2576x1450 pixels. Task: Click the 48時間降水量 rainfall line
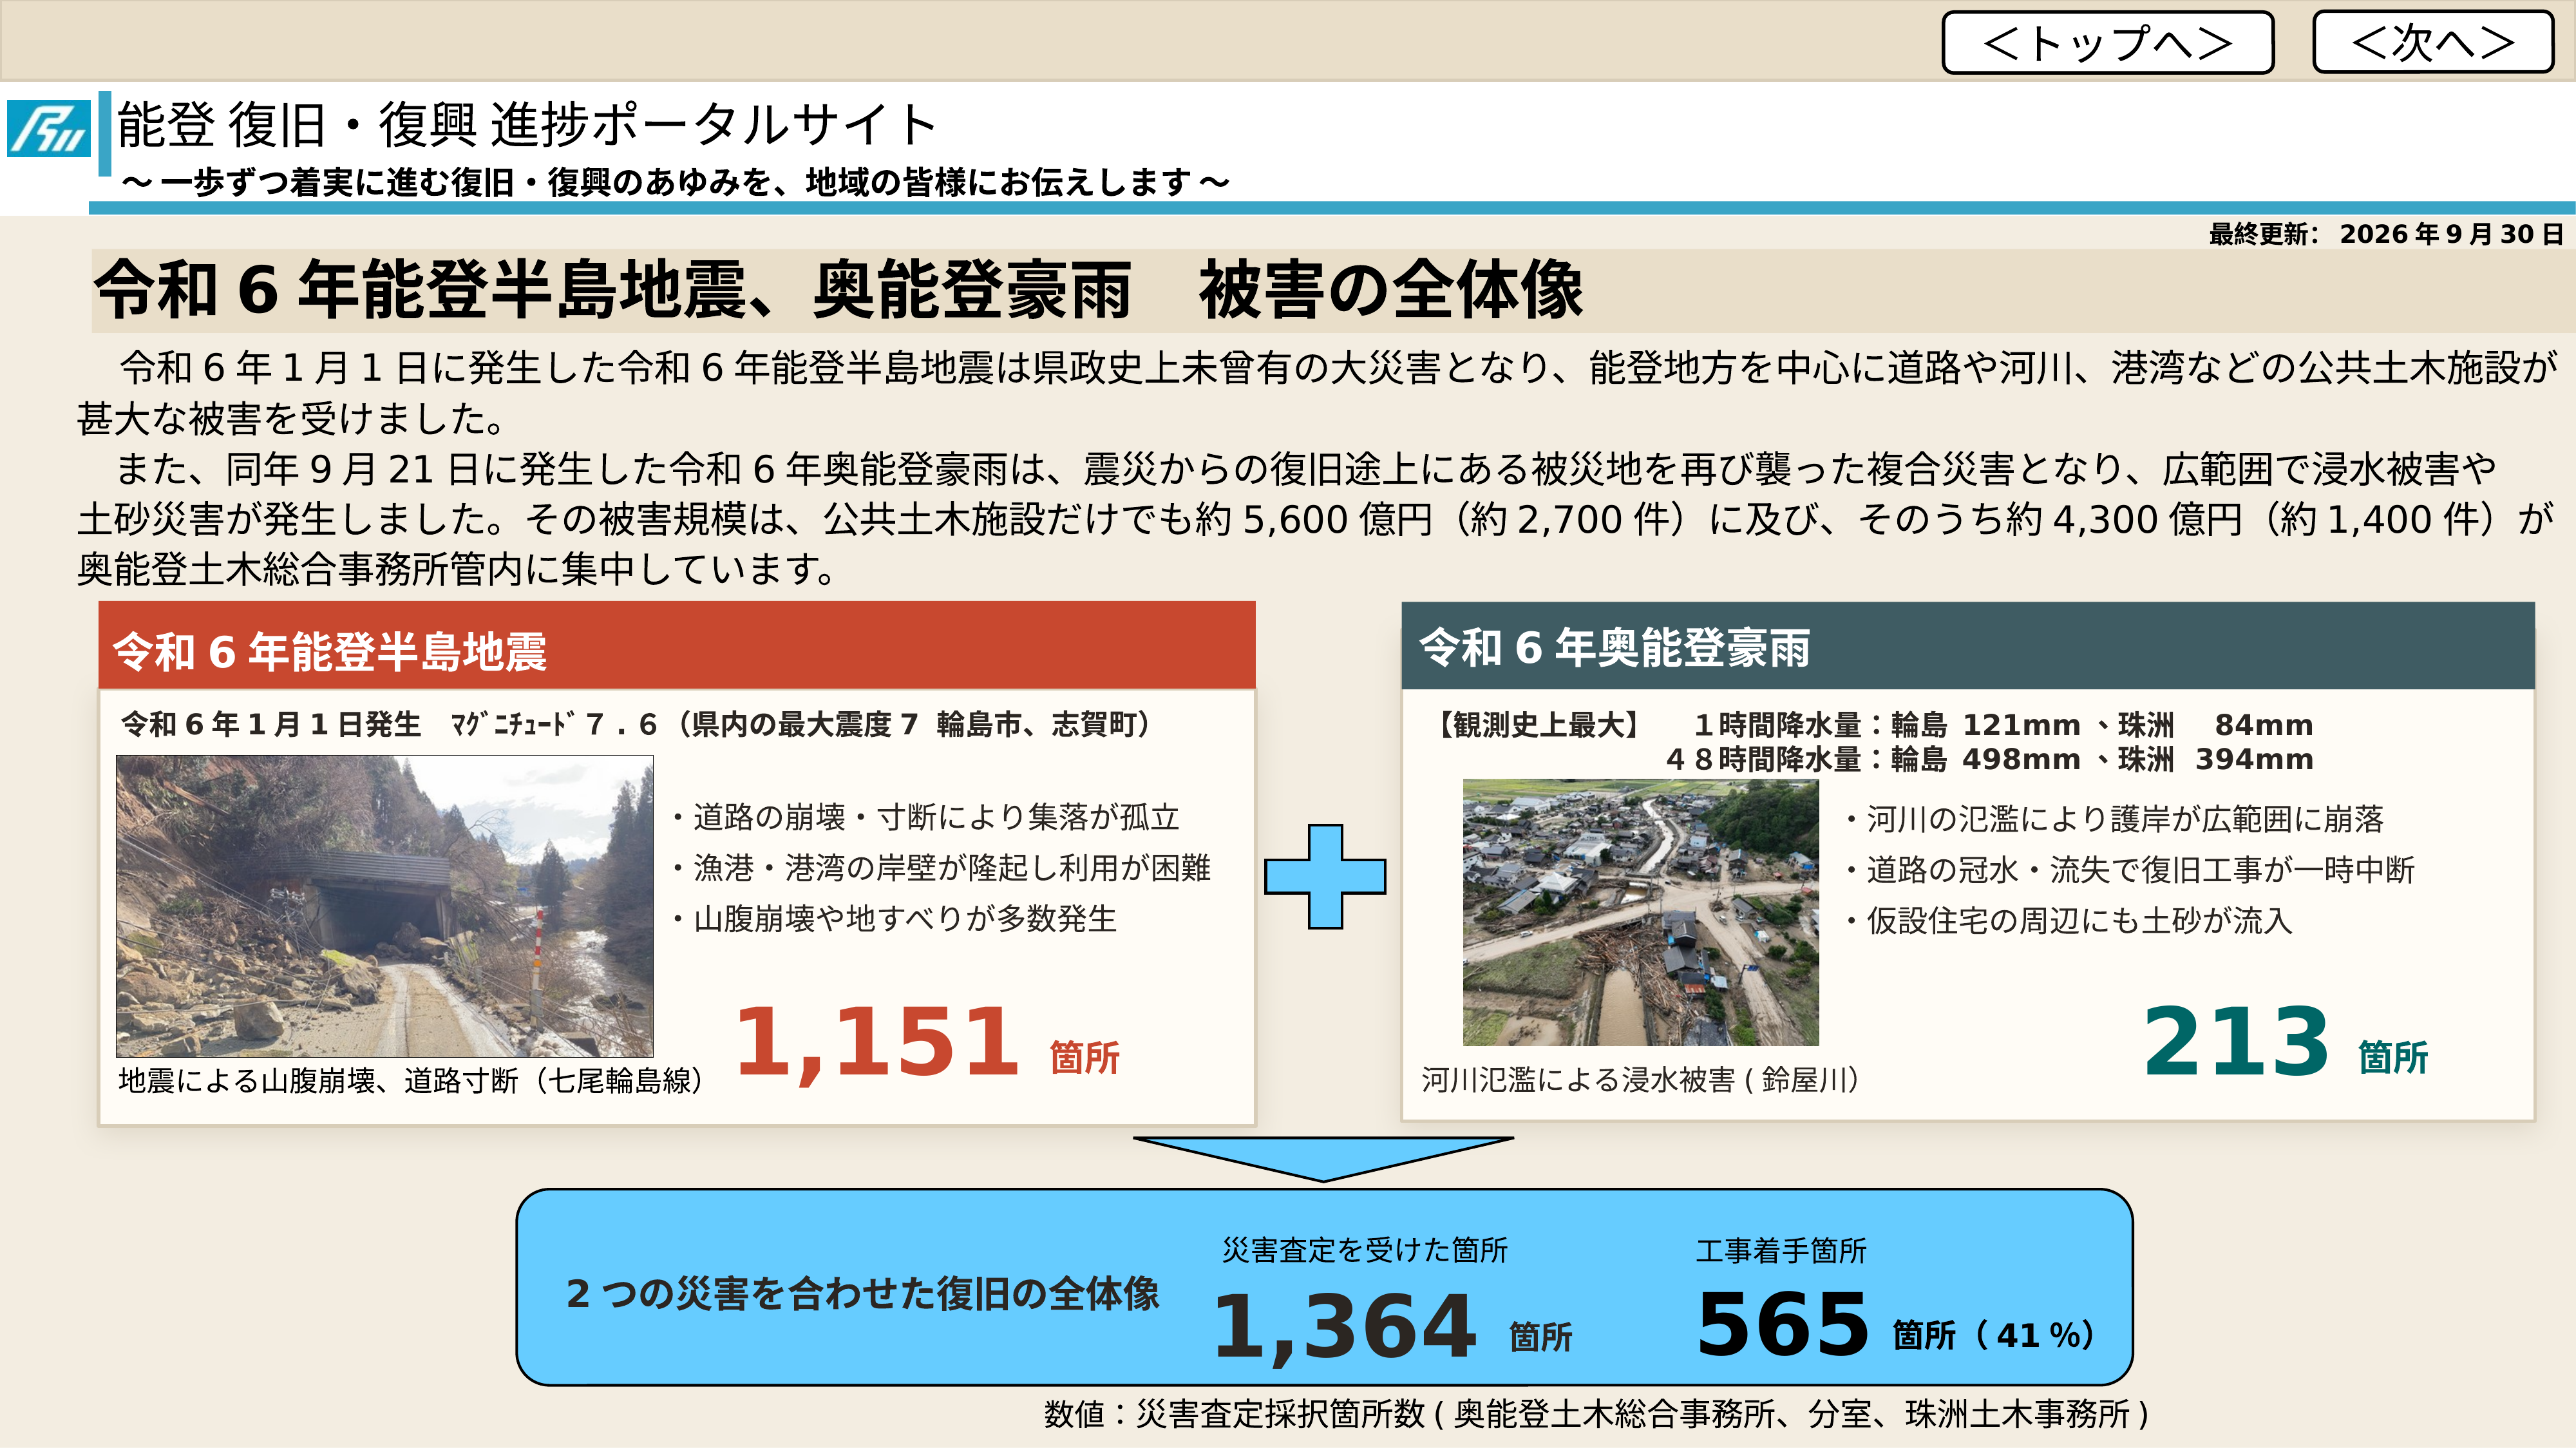pos(1990,759)
